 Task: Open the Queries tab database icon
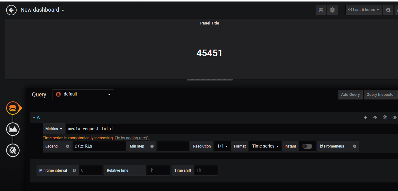click(13, 108)
